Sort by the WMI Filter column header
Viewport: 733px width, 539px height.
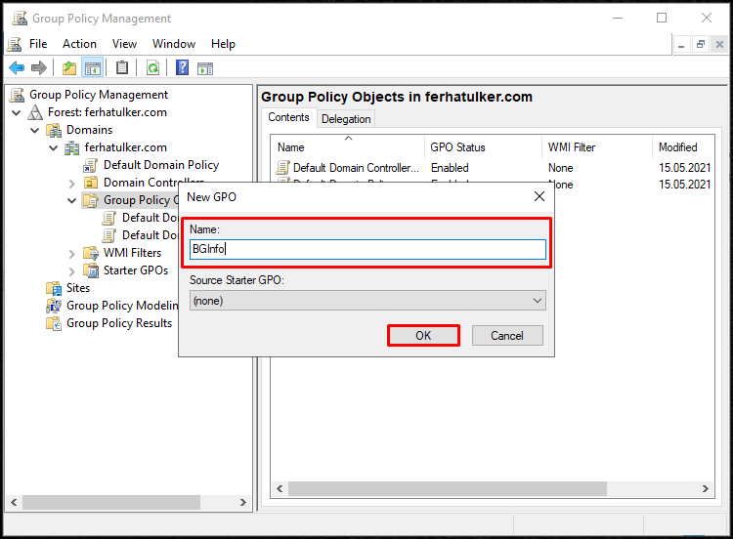pyautogui.click(x=597, y=147)
